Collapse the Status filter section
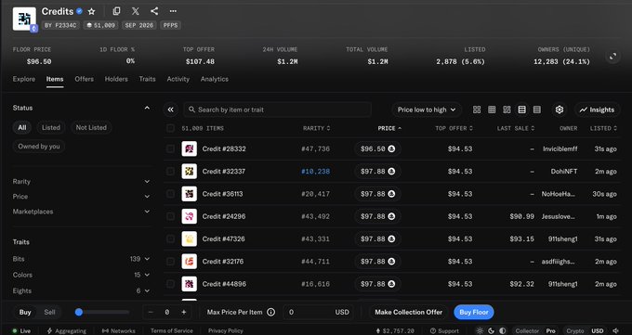 pyautogui.click(x=147, y=108)
